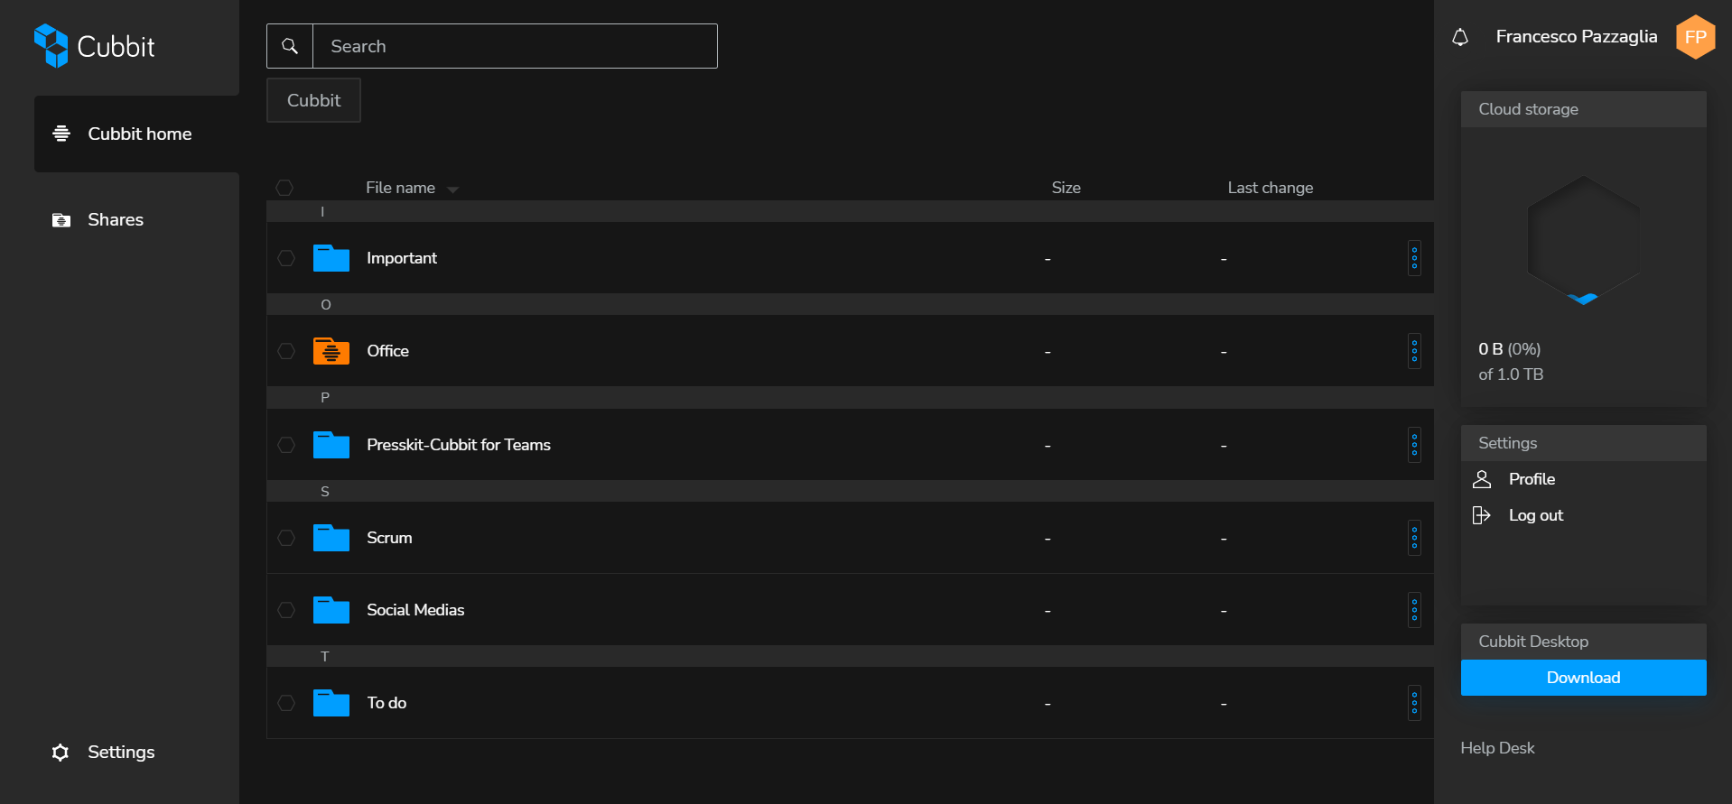Click the cloud storage usage hexagon
1732x804 pixels.
(x=1583, y=240)
